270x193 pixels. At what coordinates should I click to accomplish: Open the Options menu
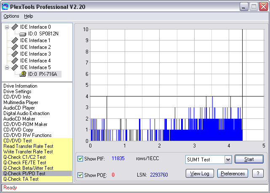(x=11, y=16)
